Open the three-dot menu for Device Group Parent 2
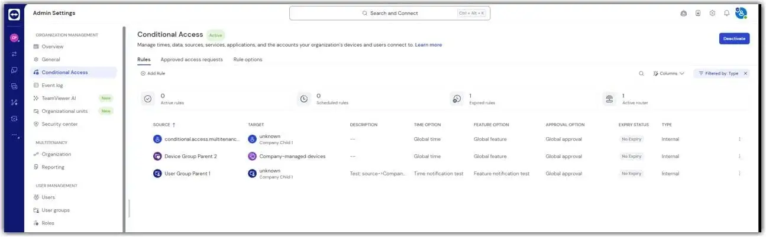This screenshot has height=237, width=766. 739,157
